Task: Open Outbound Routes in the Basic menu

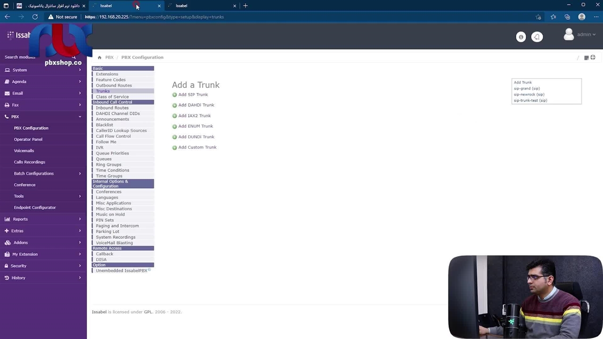Action: point(114,85)
